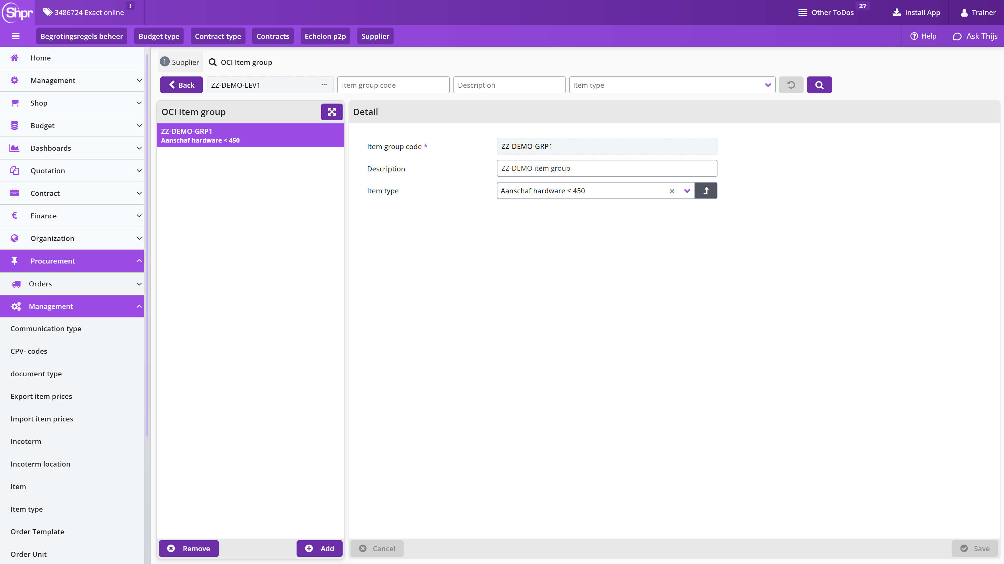This screenshot has width=1004, height=564.
Task: Open Ask Thijs chat
Action: click(x=975, y=36)
